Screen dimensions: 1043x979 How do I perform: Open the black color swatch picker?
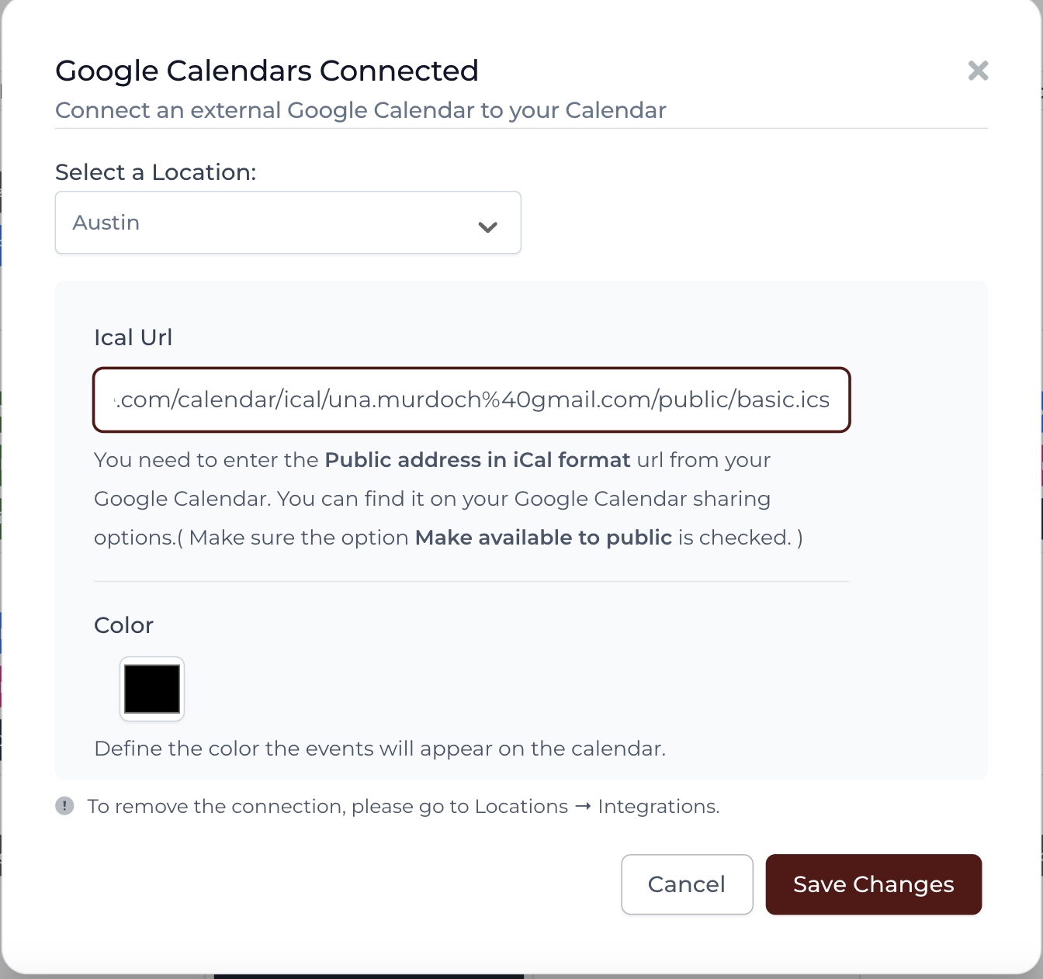[x=152, y=689]
